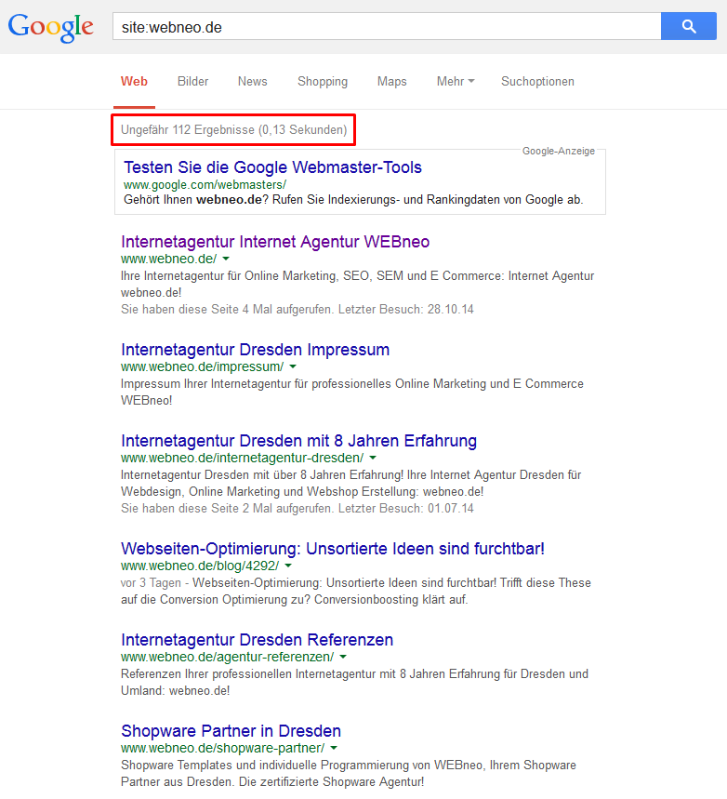
Task: Click the www.webneo.de/blog/4292/ green URL
Action: 200,566
